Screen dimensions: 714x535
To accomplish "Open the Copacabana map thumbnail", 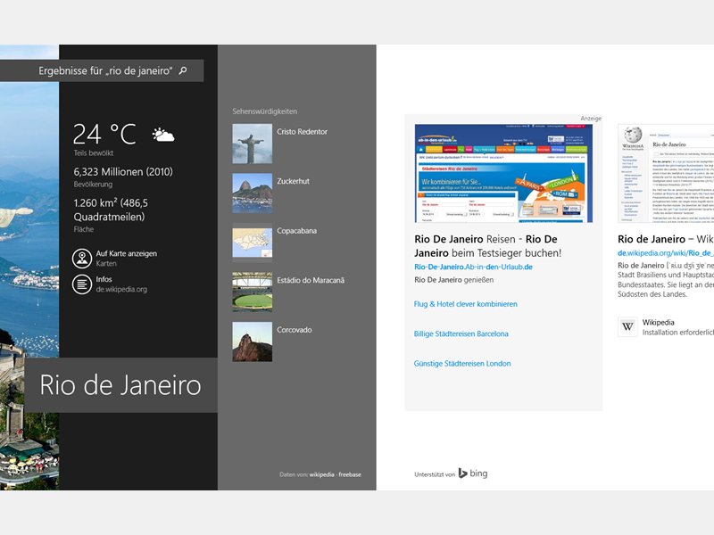I will (253, 243).
